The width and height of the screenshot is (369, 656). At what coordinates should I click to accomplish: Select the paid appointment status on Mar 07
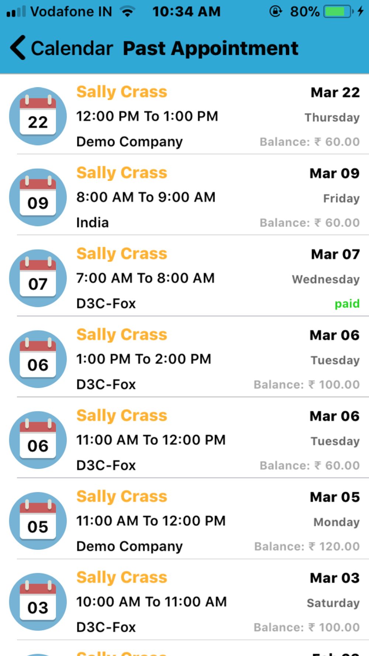[x=347, y=304]
